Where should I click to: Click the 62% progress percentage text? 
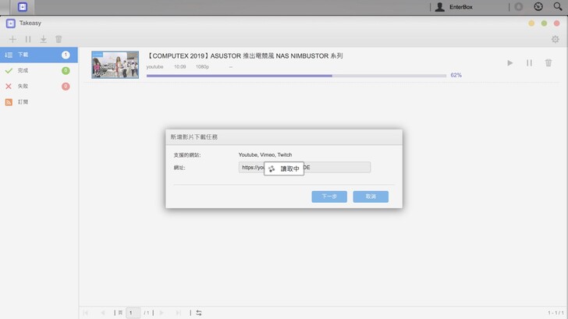(456, 75)
